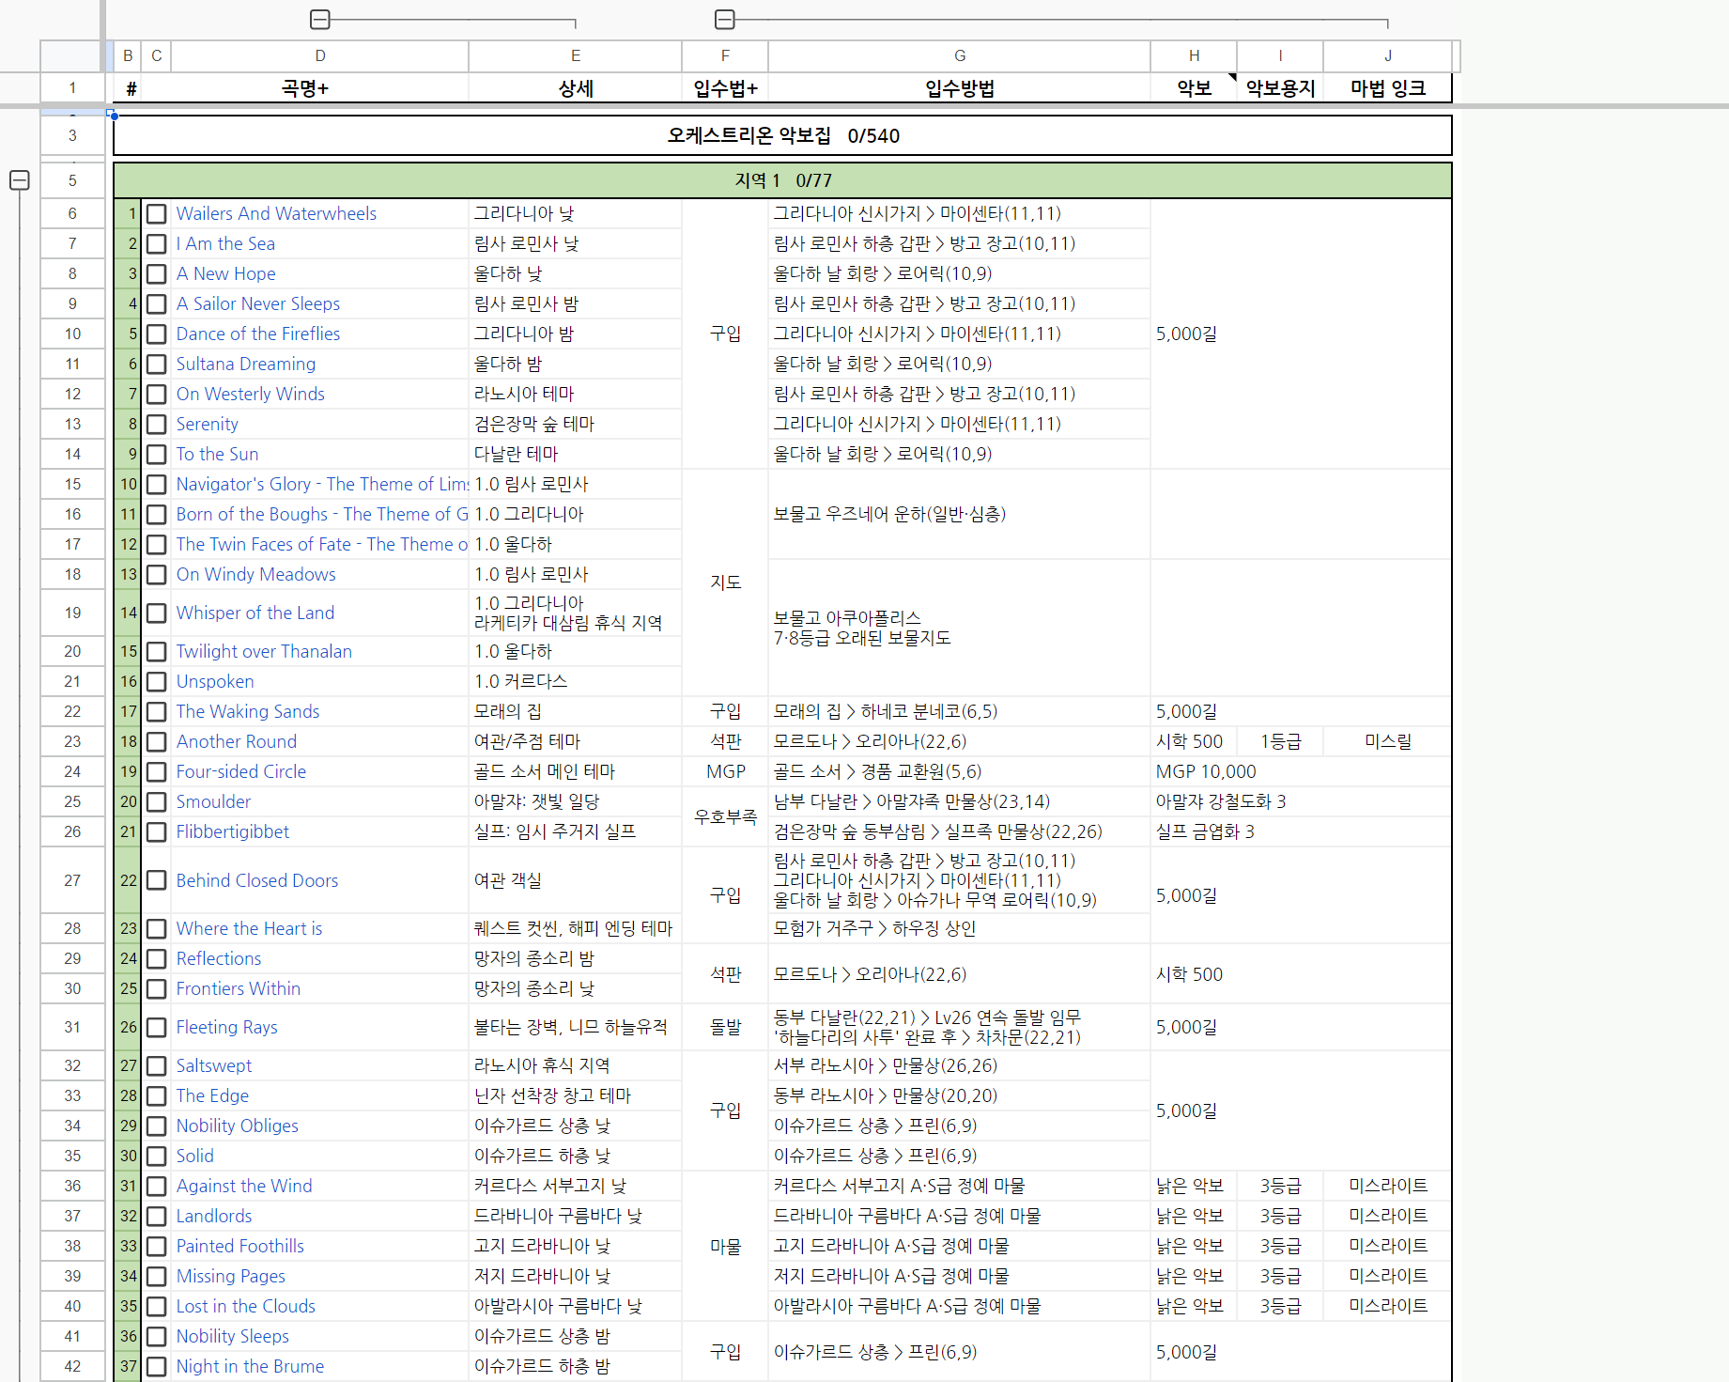
Task: Tick the Behind Closed Doors checkbox
Action: pos(157,880)
